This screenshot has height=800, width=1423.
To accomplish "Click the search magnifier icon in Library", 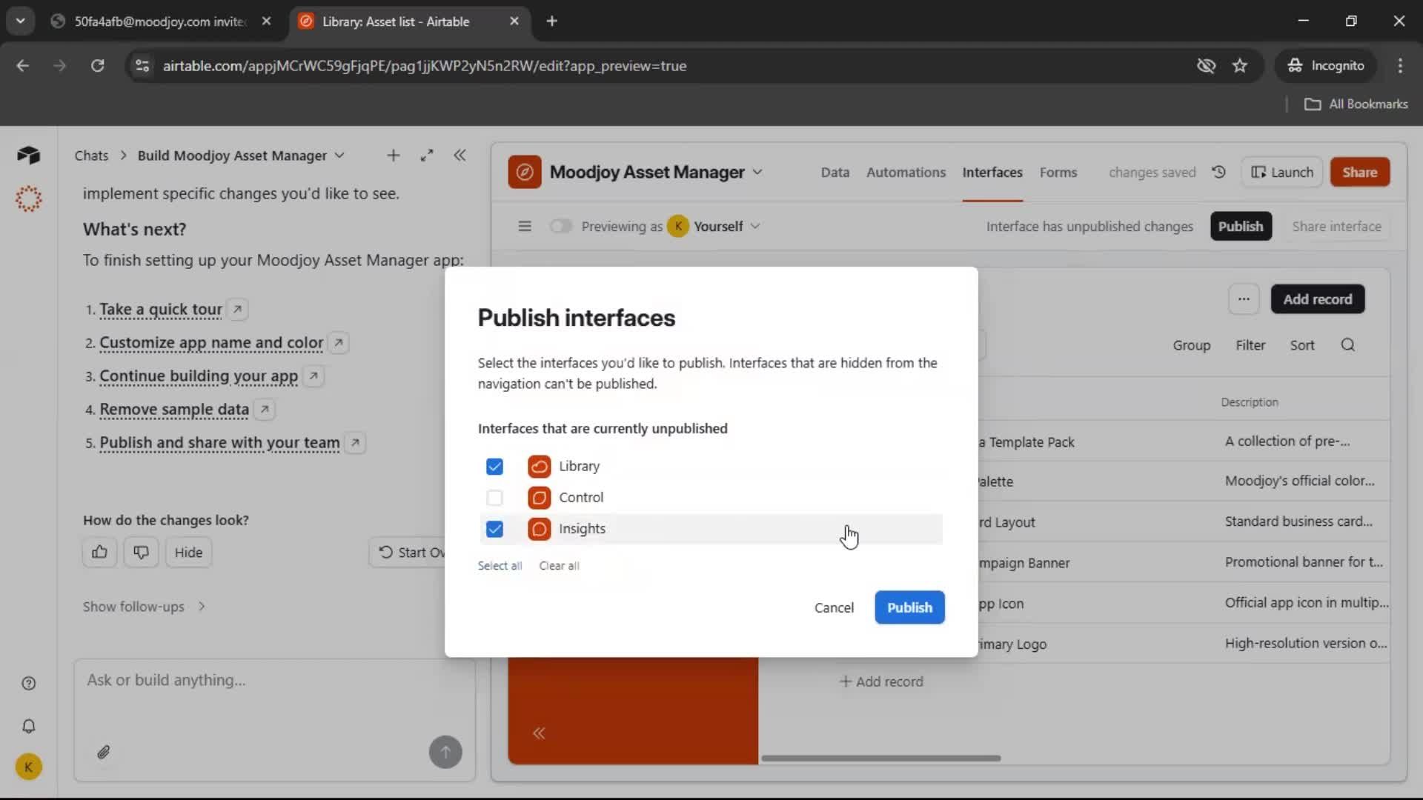I will tap(1348, 345).
